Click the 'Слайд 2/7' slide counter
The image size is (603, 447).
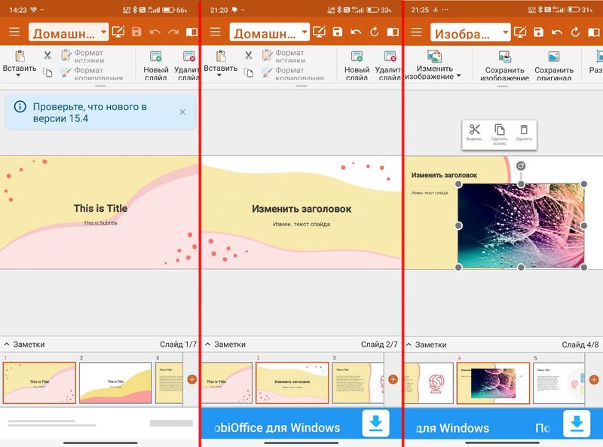379,344
